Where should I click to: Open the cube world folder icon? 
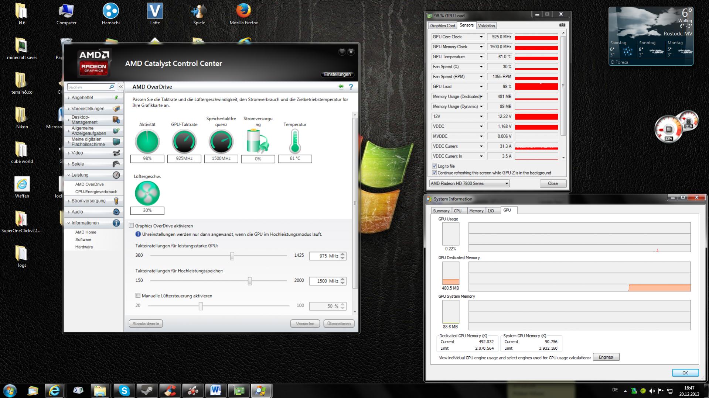(x=22, y=153)
